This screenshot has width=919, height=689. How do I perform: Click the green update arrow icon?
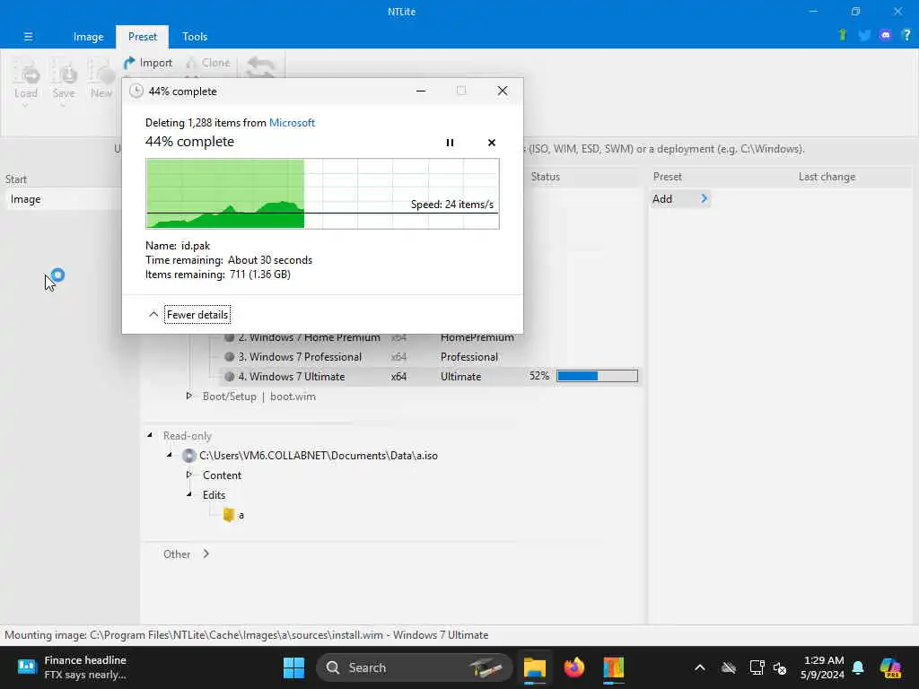tap(843, 35)
